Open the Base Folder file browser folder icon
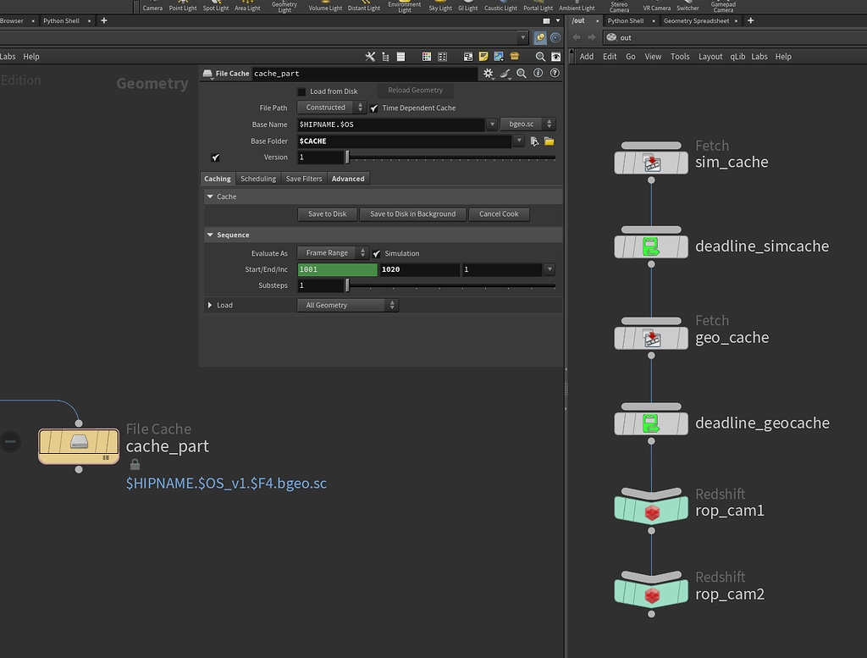The height and width of the screenshot is (658, 867). [548, 141]
